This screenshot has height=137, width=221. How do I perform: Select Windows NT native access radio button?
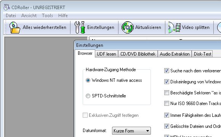click(x=88, y=80)
